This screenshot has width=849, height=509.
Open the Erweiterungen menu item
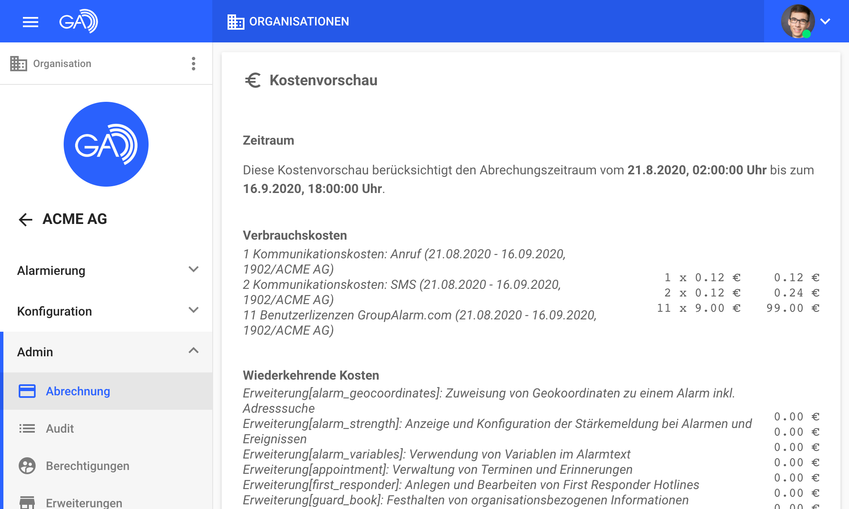click(x=84, y=503)
